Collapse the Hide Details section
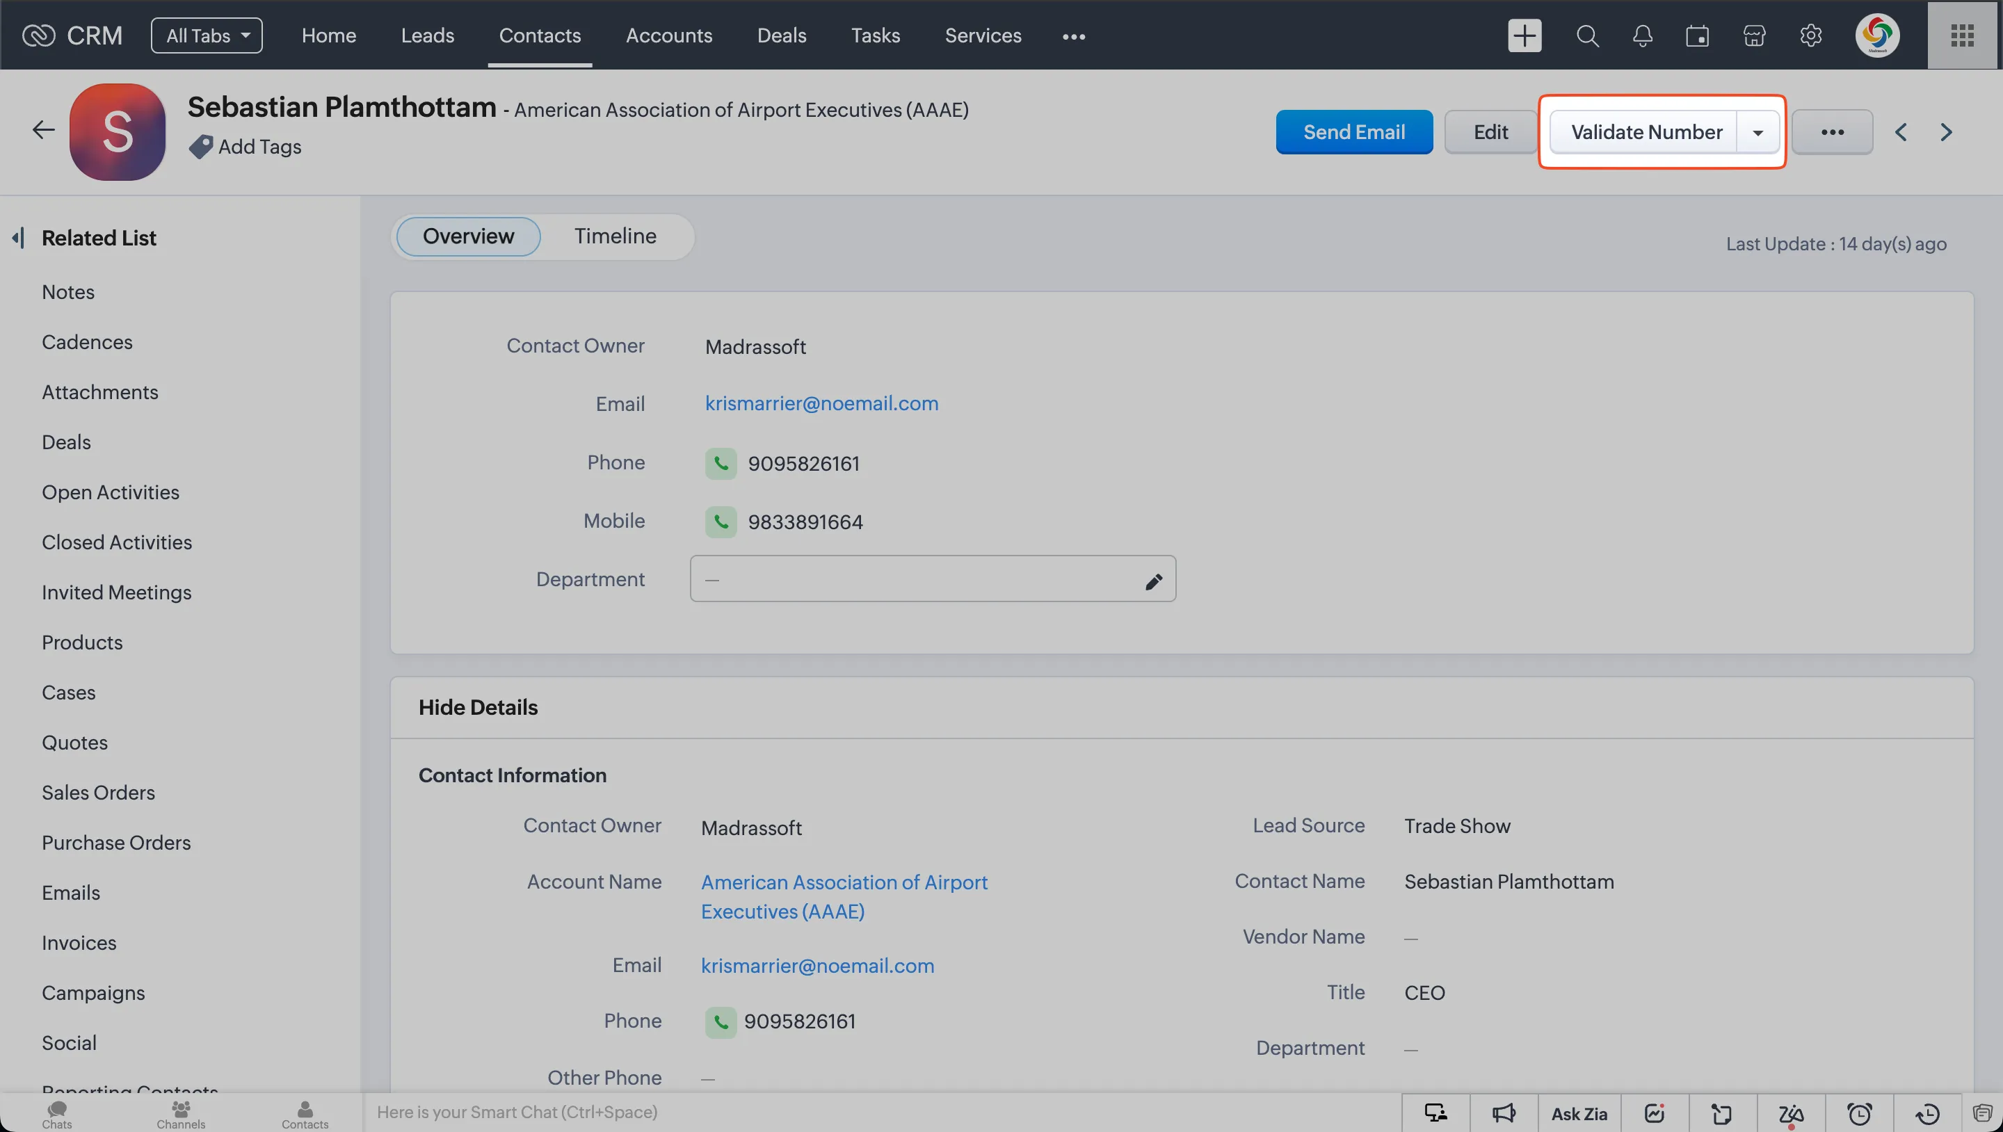Image resolution: width=2003 pixels, height=1132 pixels. [476, 707]
